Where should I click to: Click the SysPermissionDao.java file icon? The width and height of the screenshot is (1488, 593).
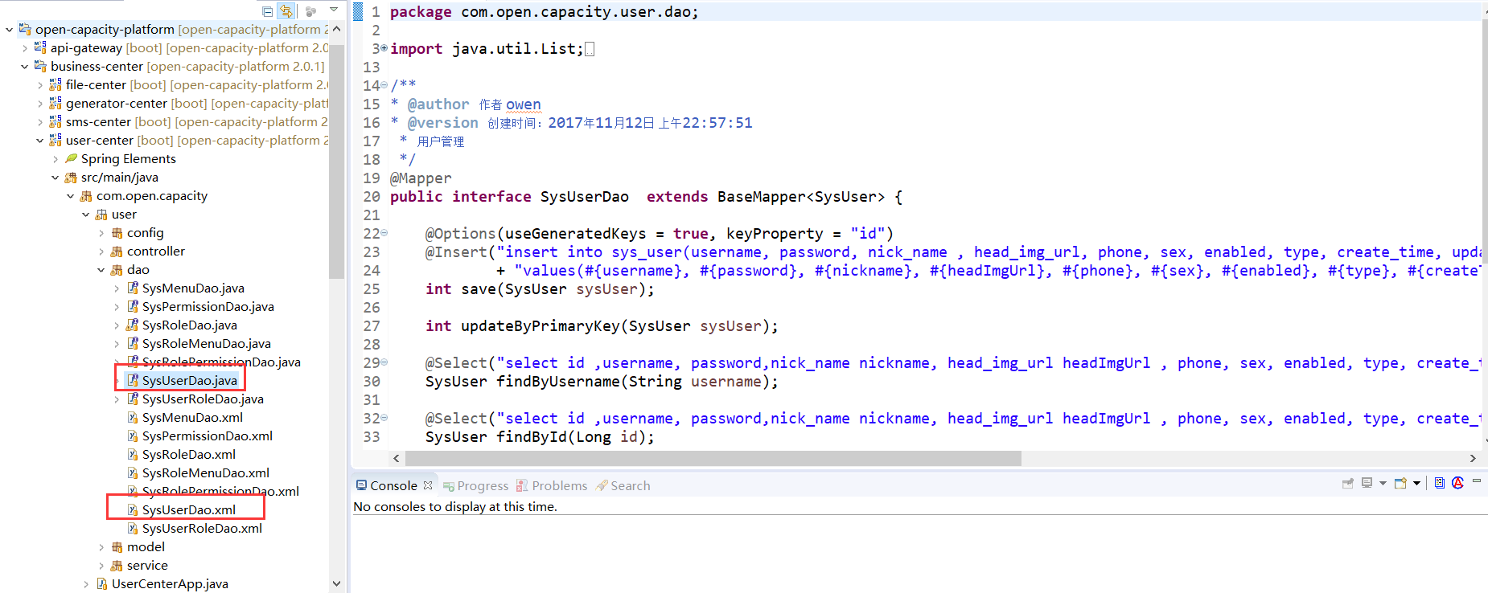click(x=133, y=307)
